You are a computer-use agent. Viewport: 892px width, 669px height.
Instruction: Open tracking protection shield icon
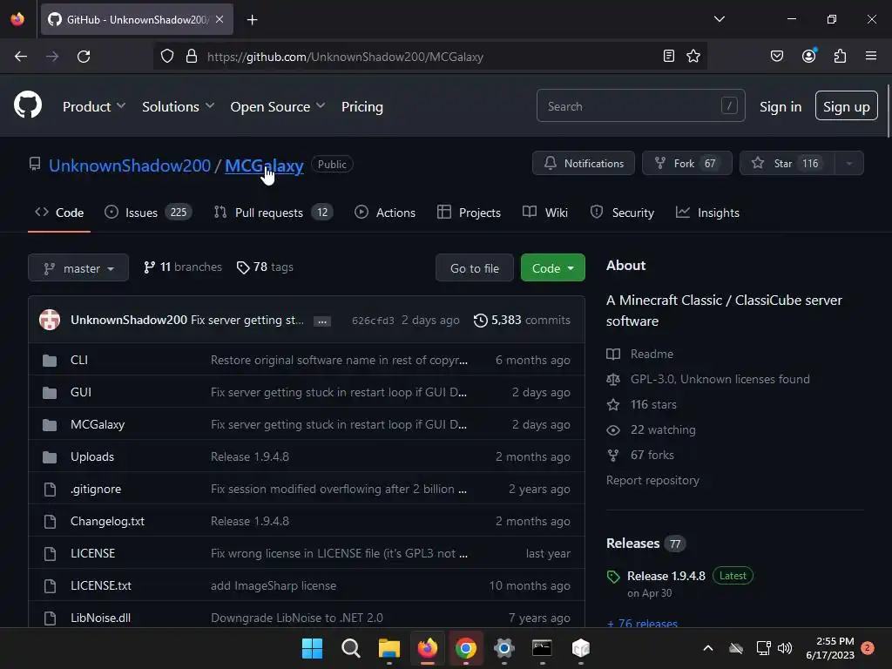coord(166,57)
